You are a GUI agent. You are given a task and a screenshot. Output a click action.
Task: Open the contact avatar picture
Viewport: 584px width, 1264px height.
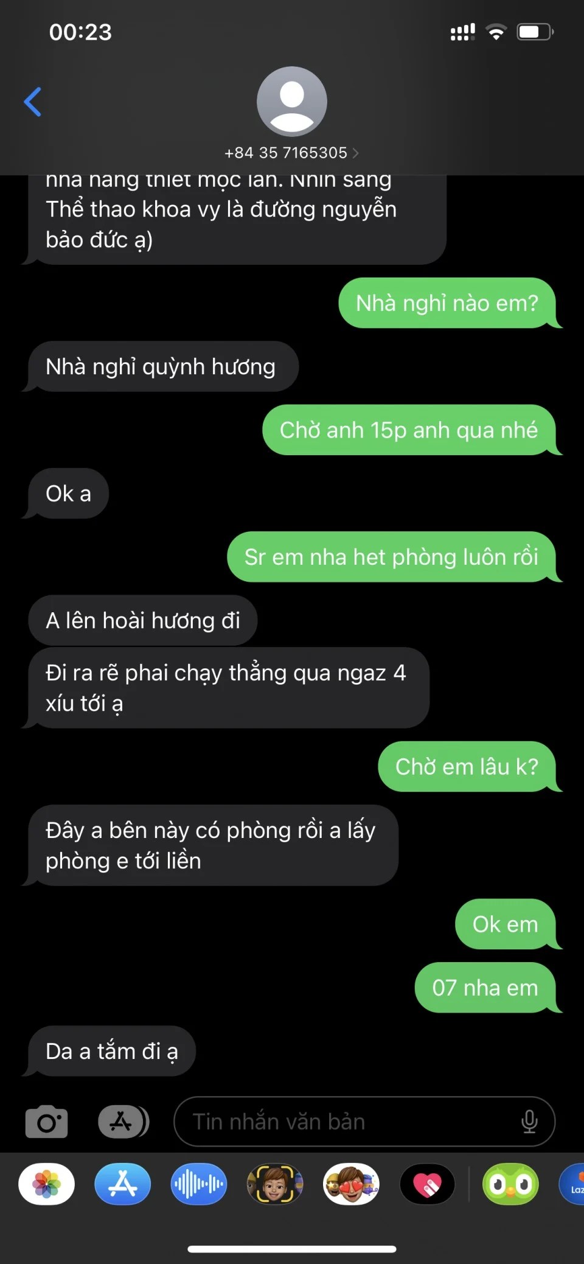click(292, 102)
